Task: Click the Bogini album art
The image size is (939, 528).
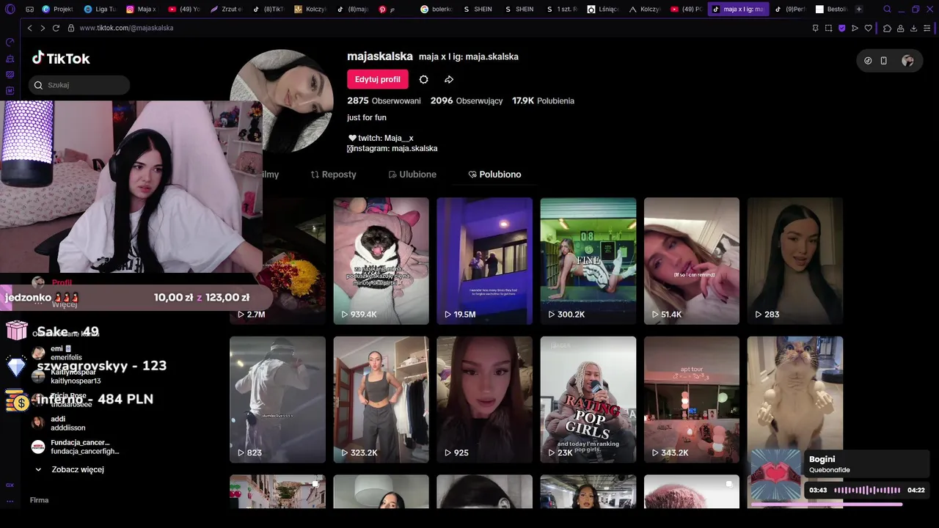Action: [x=776, y=474]
